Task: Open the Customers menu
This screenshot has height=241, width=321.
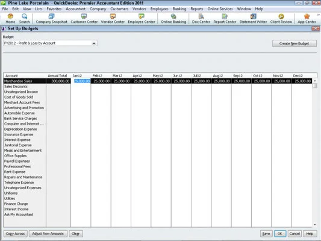Action: (119, 9)
